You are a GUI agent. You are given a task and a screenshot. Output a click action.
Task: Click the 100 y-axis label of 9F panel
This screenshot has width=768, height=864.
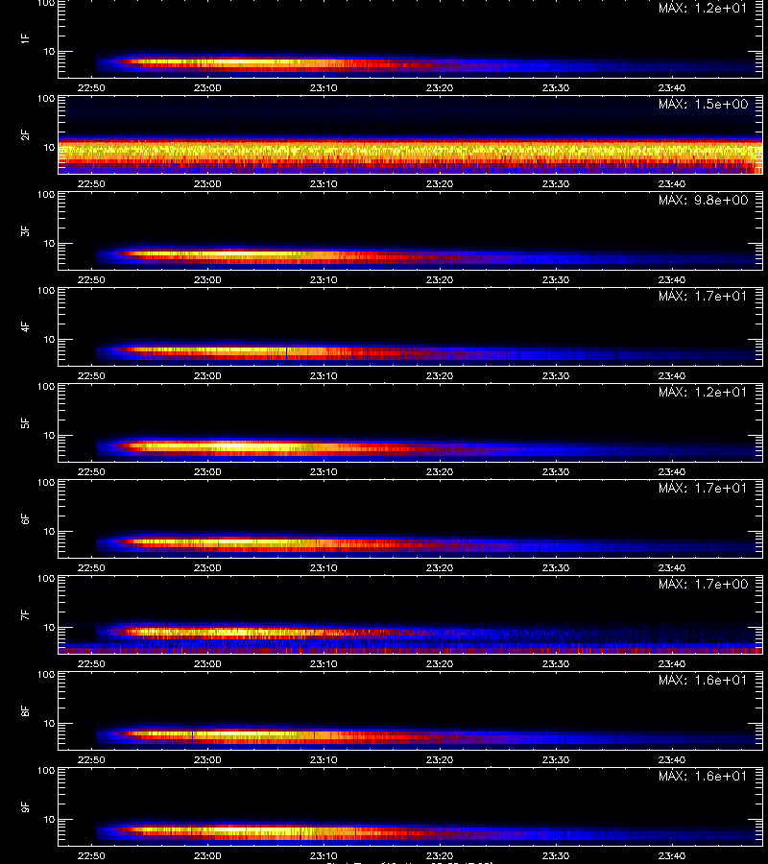(46, 770)
